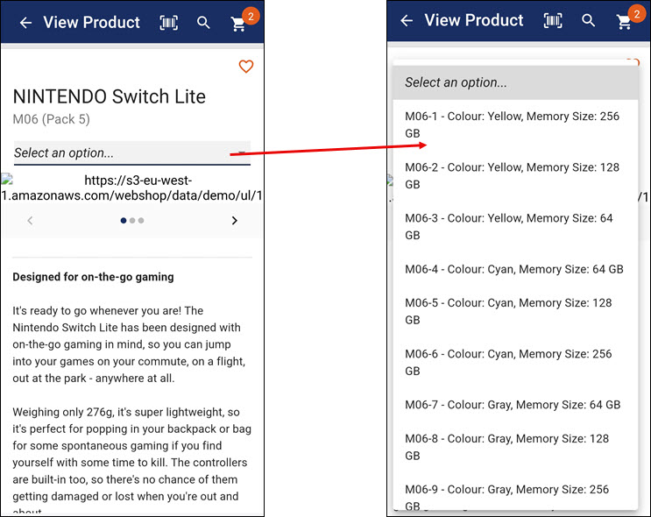Tap search icon on right screen header
Image resolution: width=651 pixels, height=517 pixels.
coord(589,21)
